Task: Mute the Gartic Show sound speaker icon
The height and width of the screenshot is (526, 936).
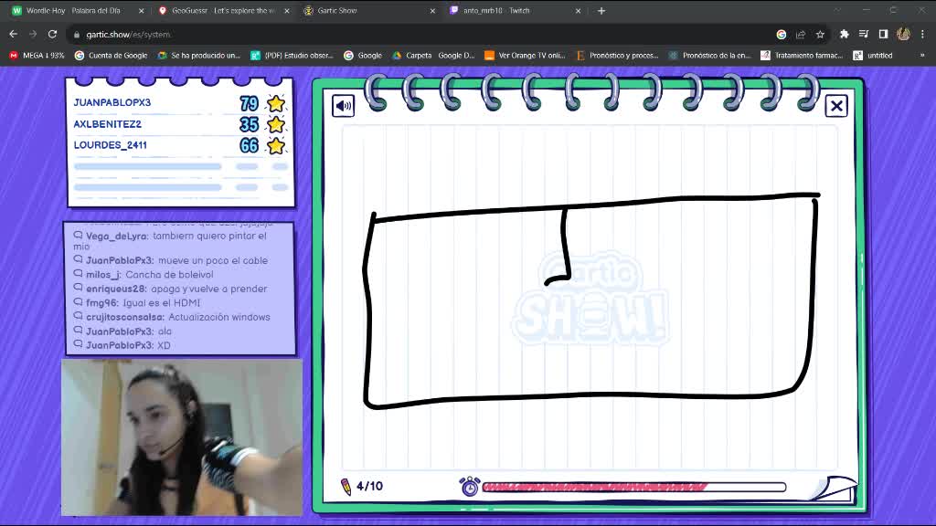Action: click(x=344, y=106)
